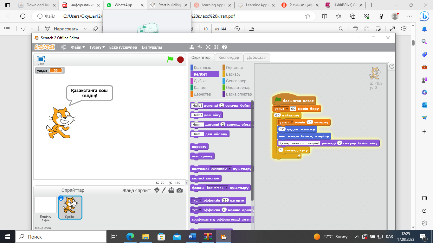Switch stage to presentation mode icon
This screenshot has width=433, height=243.
click(x=41, y=59)
